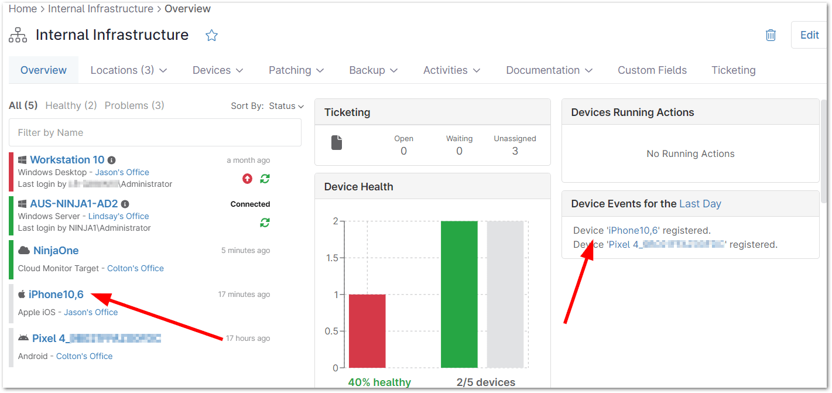Open the Sort By Status dropdown

pyautogui.click(x=286, y=106)
